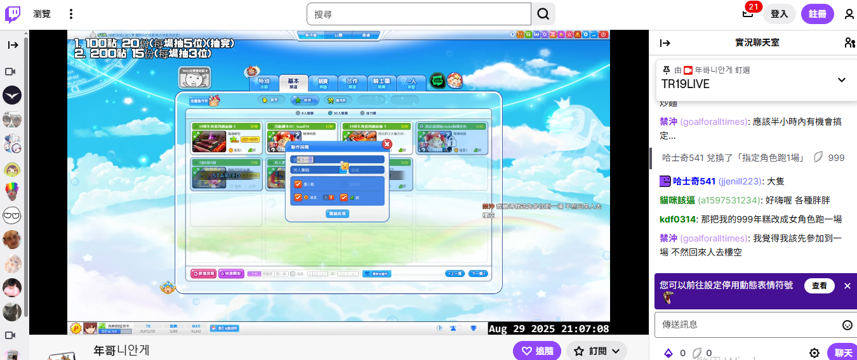Collapse the chat panel arrow
The image size is (857, 360).
(665, 43)
